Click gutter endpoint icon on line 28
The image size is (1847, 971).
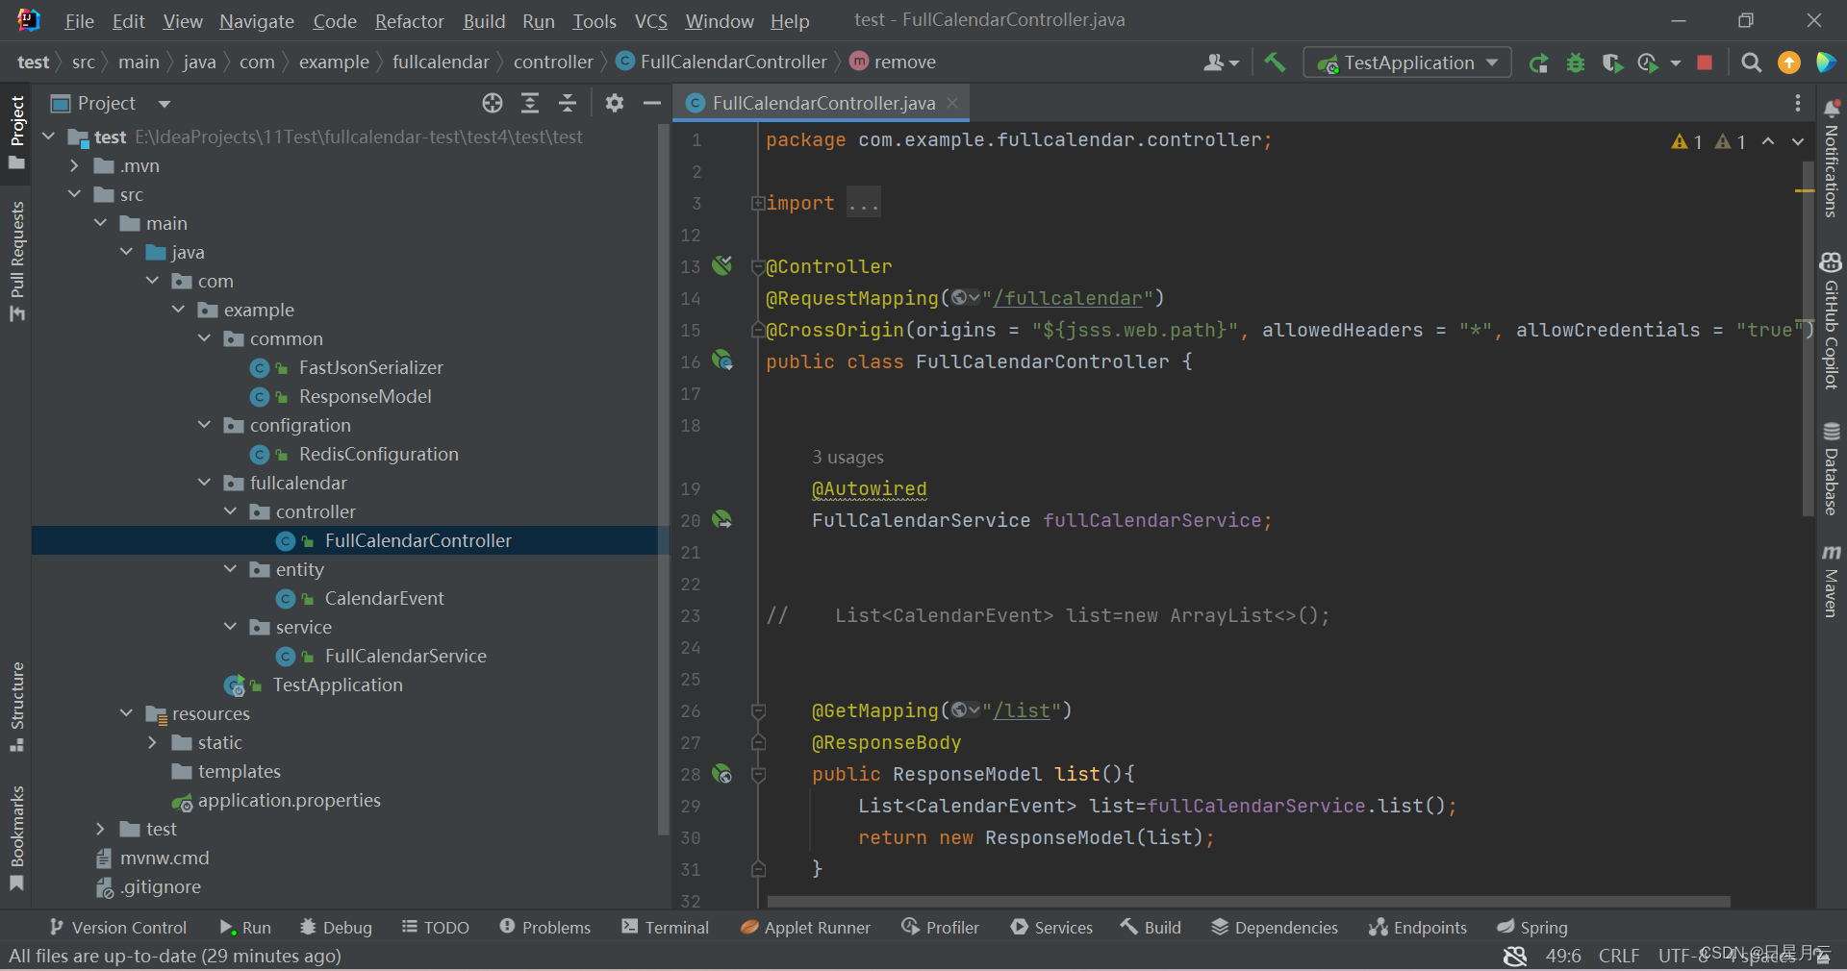point(722,774)
